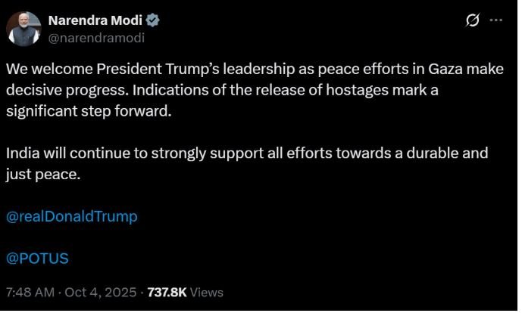Click the Views label
This screenshot has width=522, height=313.
click(207, 293)
